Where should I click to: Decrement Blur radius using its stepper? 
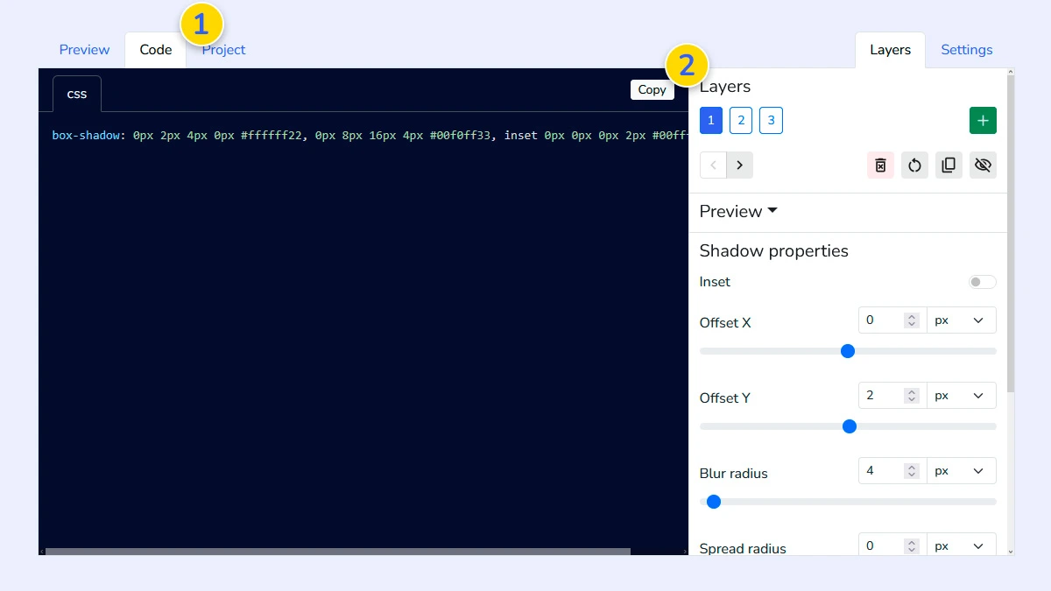point(912,474)
